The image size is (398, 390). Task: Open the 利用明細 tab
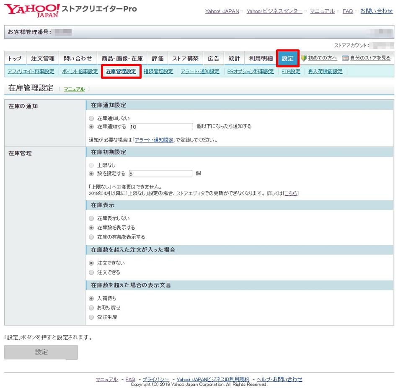pyautogui.click(x=261, y=58)
